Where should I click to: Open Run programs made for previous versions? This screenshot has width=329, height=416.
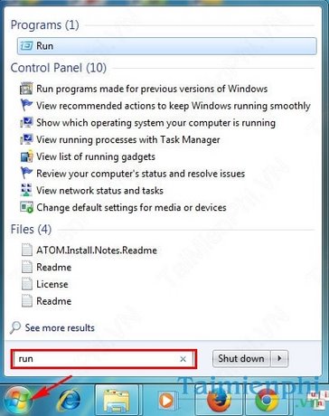pyautogui.click(x=152, y=89)
